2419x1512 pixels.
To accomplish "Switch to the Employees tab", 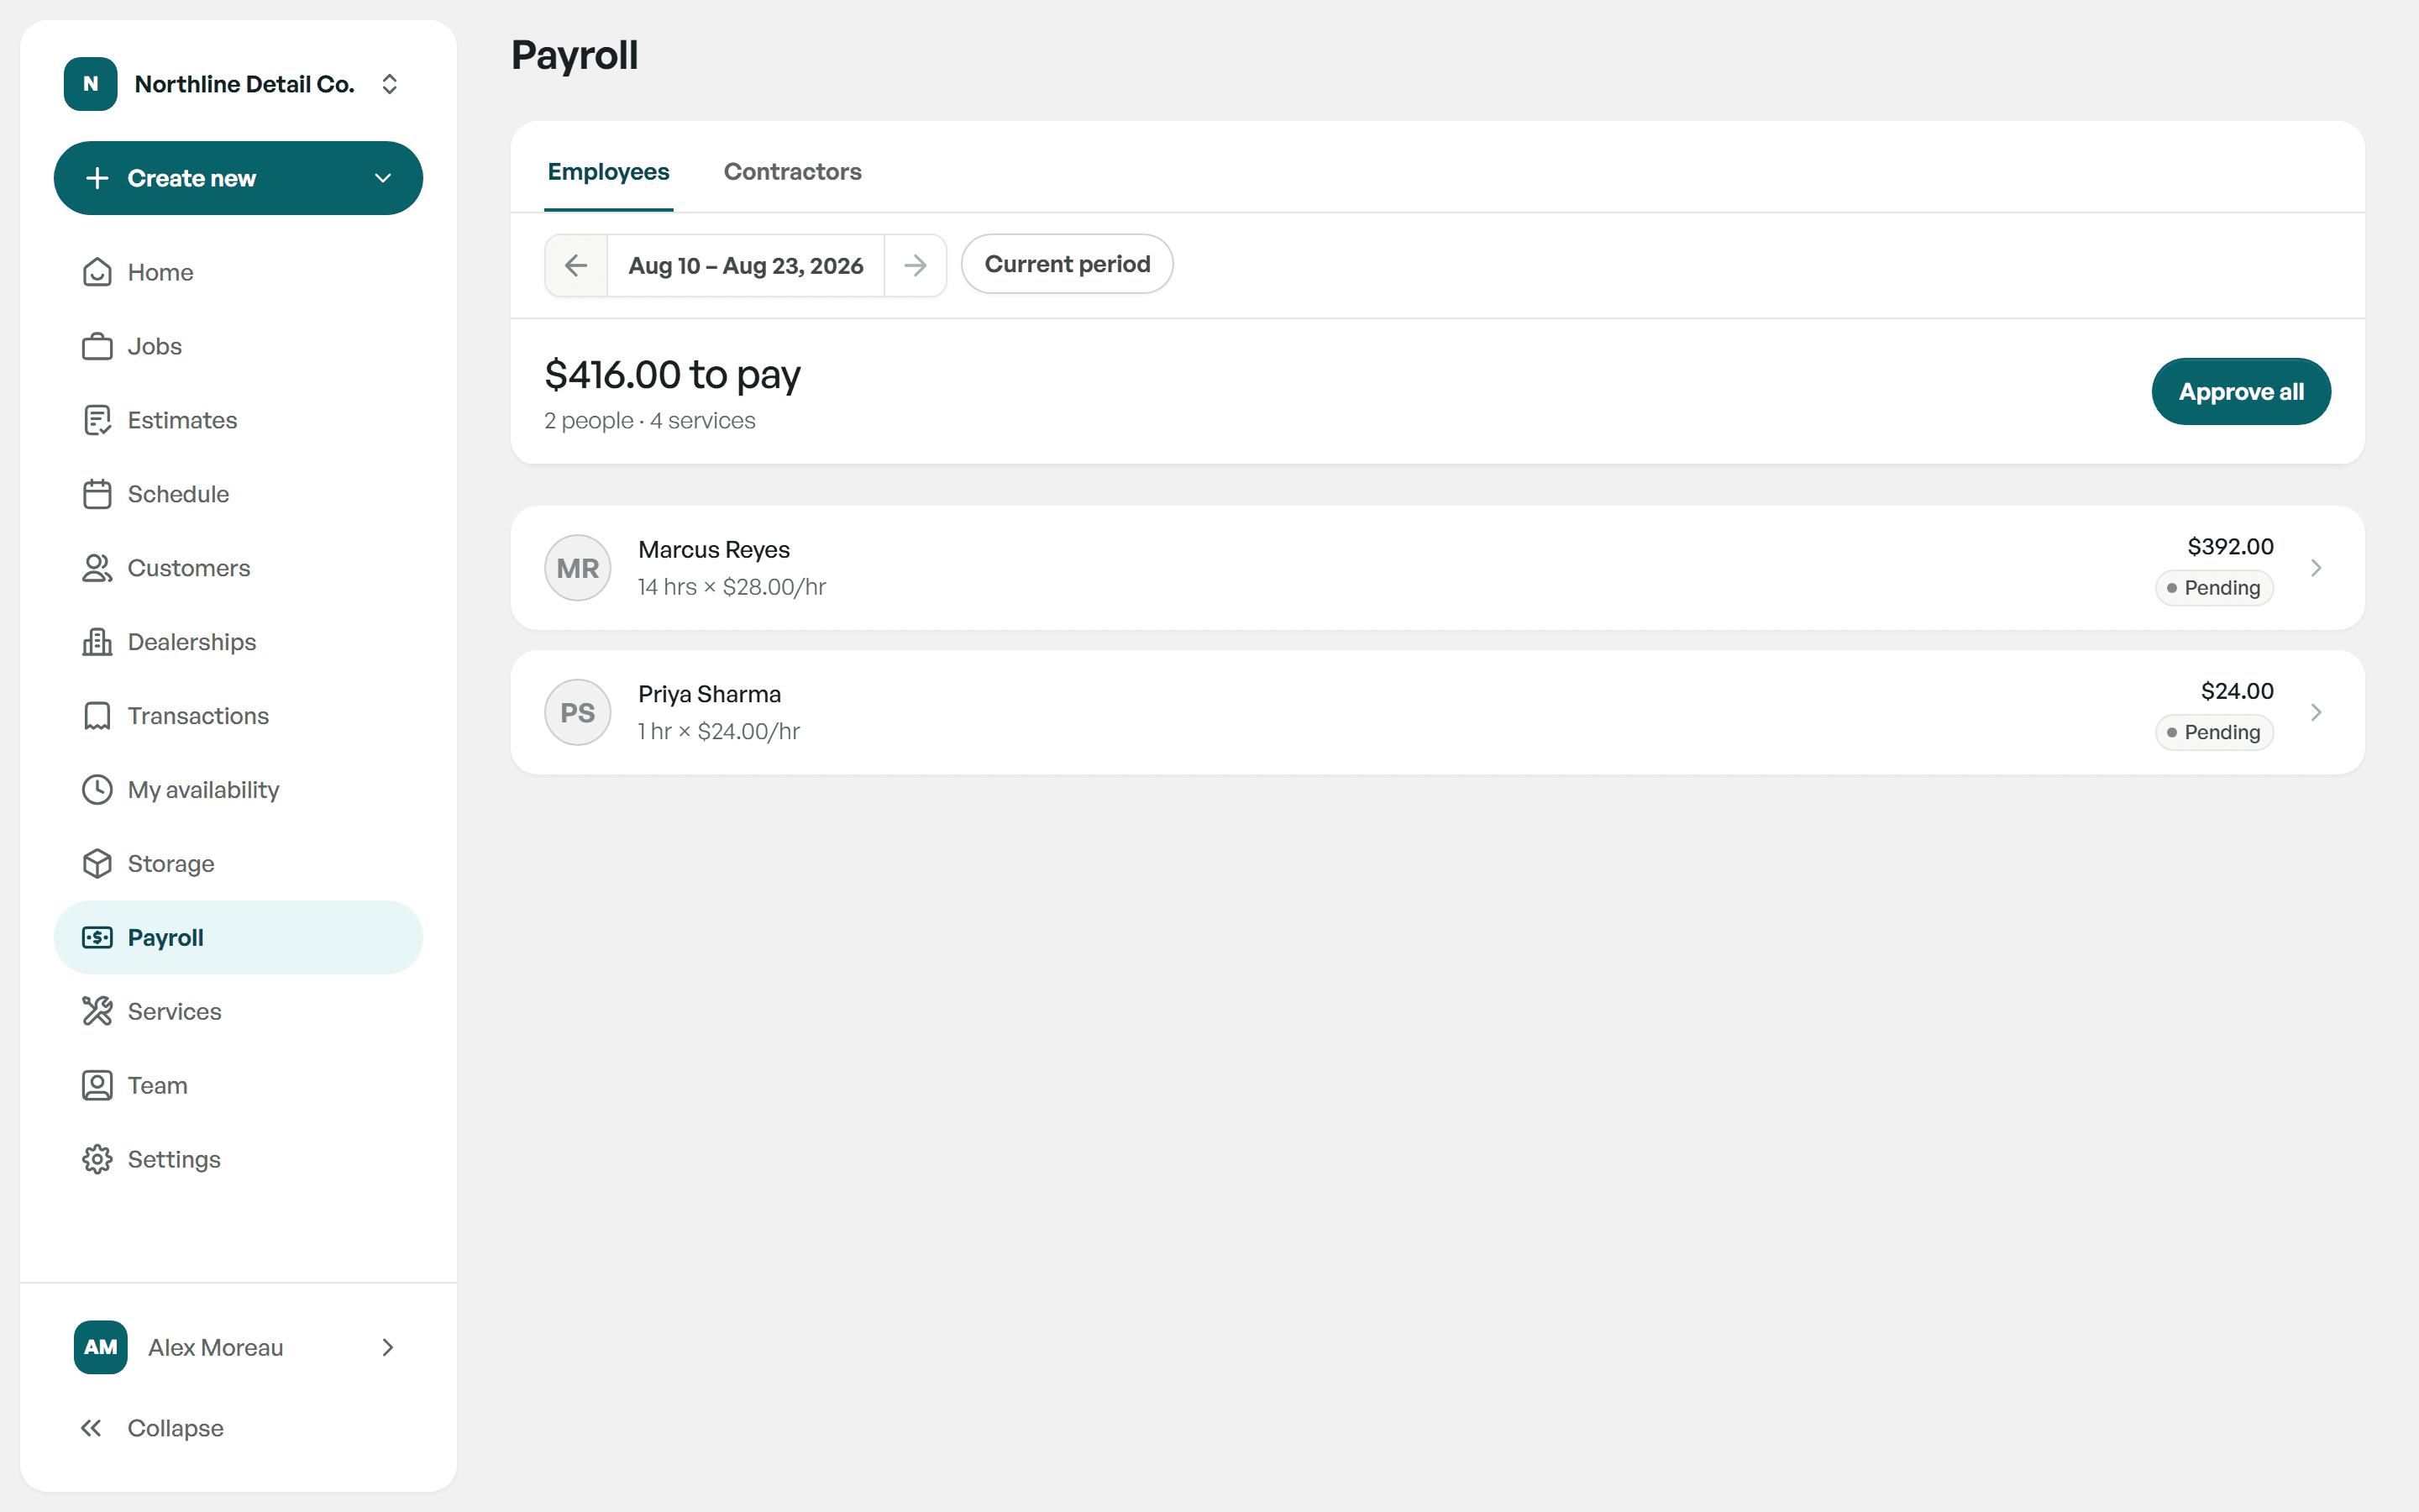I will (609, 172).
